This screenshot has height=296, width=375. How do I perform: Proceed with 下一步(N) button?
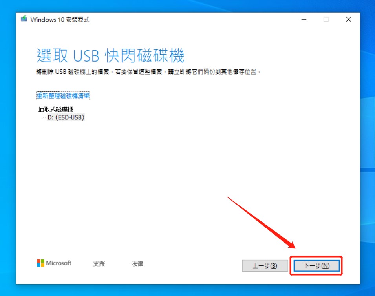click(316, 266)
